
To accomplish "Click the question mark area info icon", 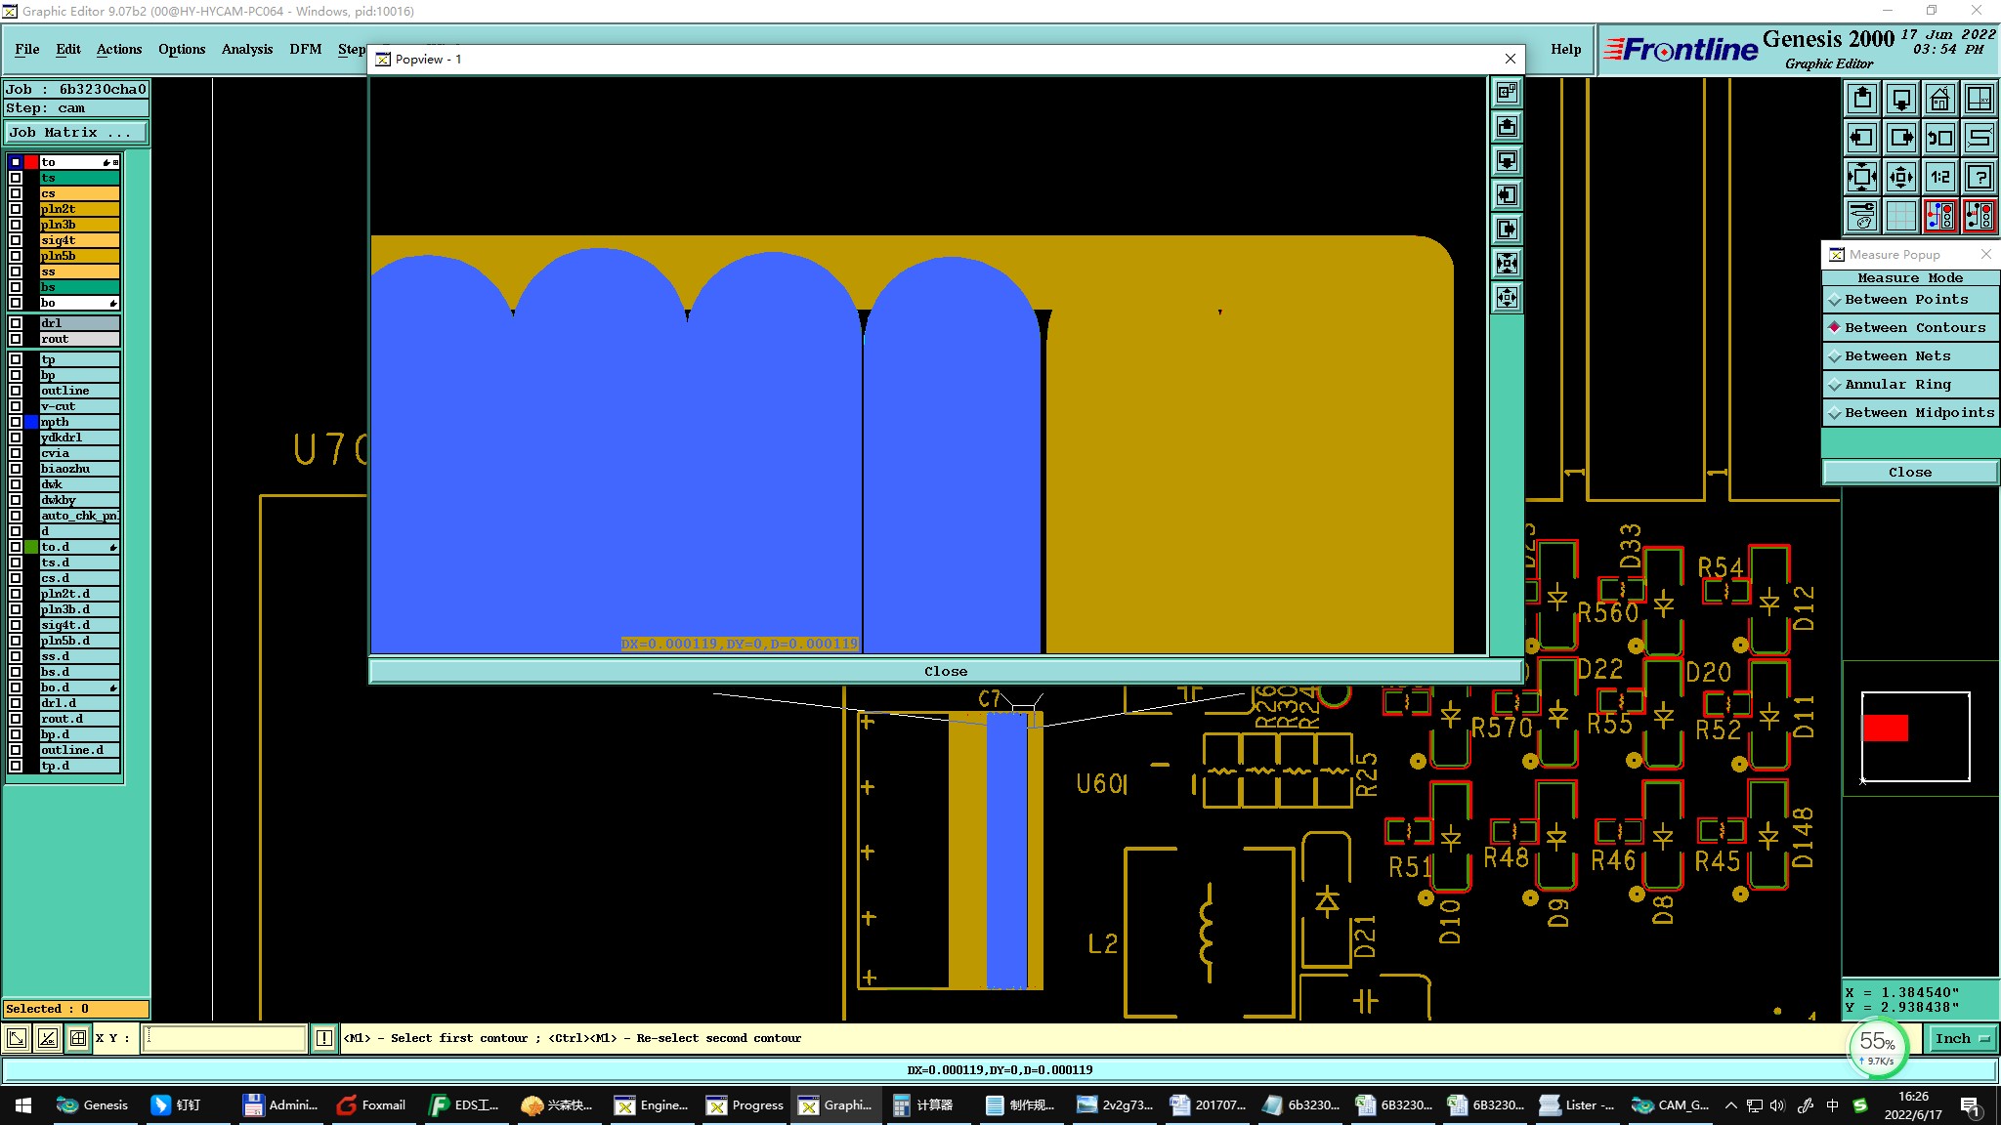I will (x=1980, y=177).
